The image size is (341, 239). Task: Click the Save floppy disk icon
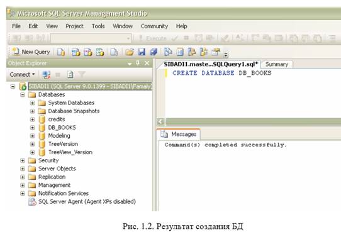click(x=142, y=52)
